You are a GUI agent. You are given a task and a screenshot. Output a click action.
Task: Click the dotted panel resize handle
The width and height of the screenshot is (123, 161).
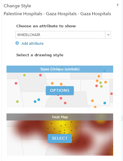(x=122, y=118)
